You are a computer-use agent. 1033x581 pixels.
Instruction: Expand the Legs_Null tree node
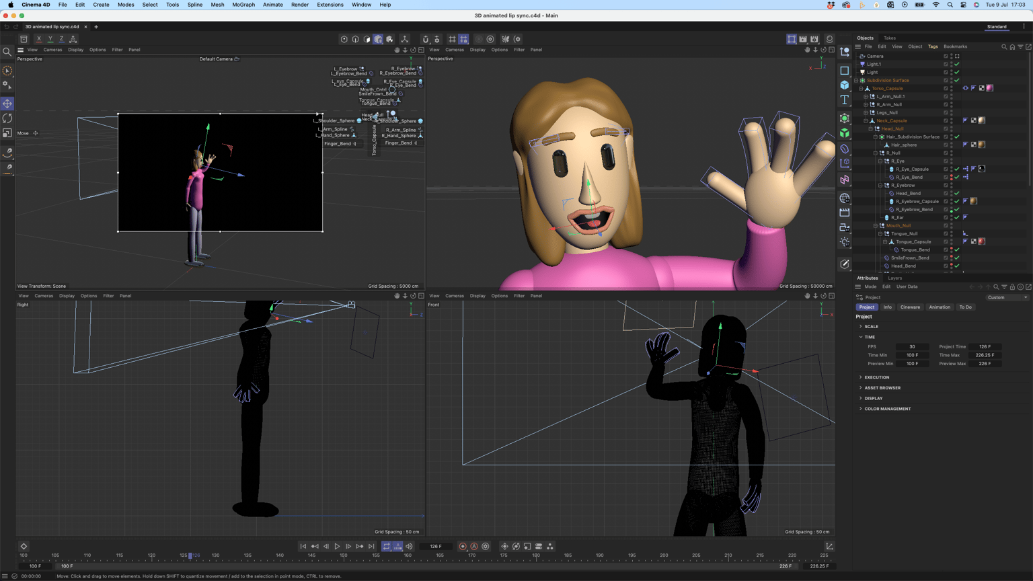tap(866, 112)
